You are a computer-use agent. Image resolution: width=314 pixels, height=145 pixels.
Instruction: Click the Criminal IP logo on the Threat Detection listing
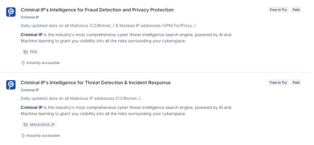click(11, 85)
